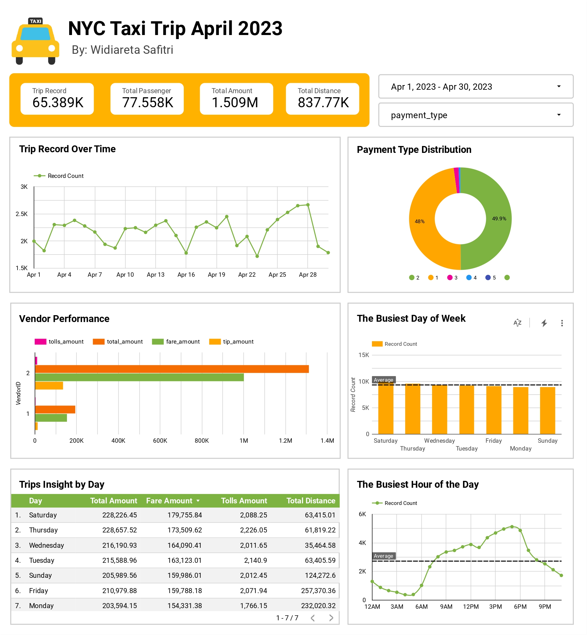Image resolution: width=587 pixels, height=635 pixels.
Task: Click Average label in Busiest Hour chart
Action: click(384, 556)
